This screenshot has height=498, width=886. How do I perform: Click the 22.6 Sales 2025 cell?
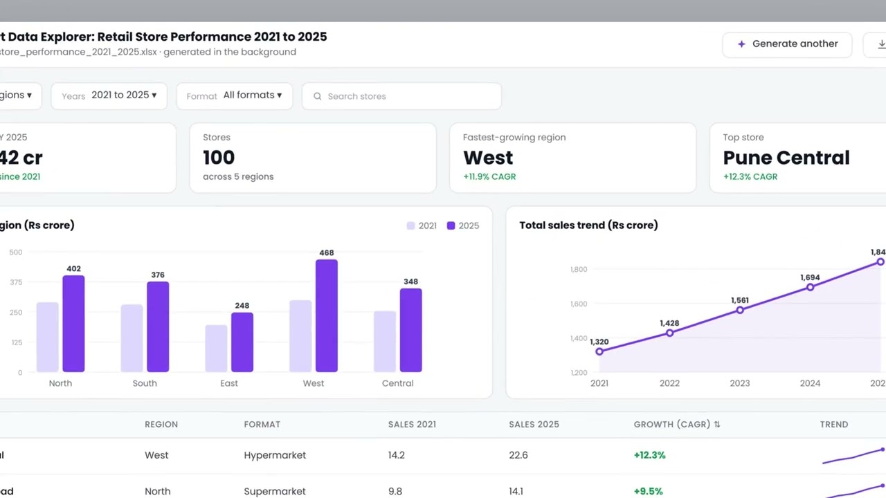click(x=518, y=455)
